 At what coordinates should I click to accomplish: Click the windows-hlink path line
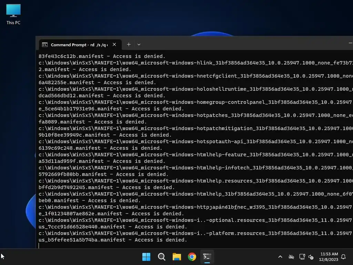pos(196,63)
